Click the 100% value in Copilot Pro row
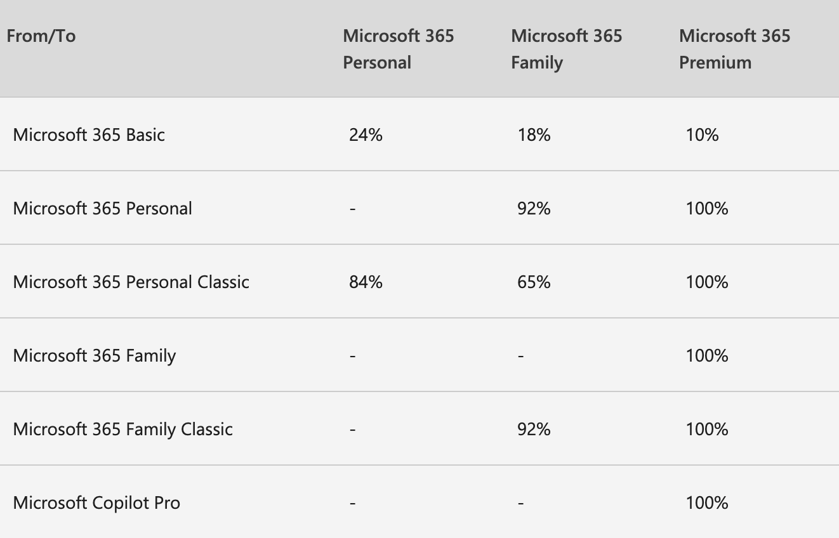This screenshot has height=538, width=839. click(706, 502)
